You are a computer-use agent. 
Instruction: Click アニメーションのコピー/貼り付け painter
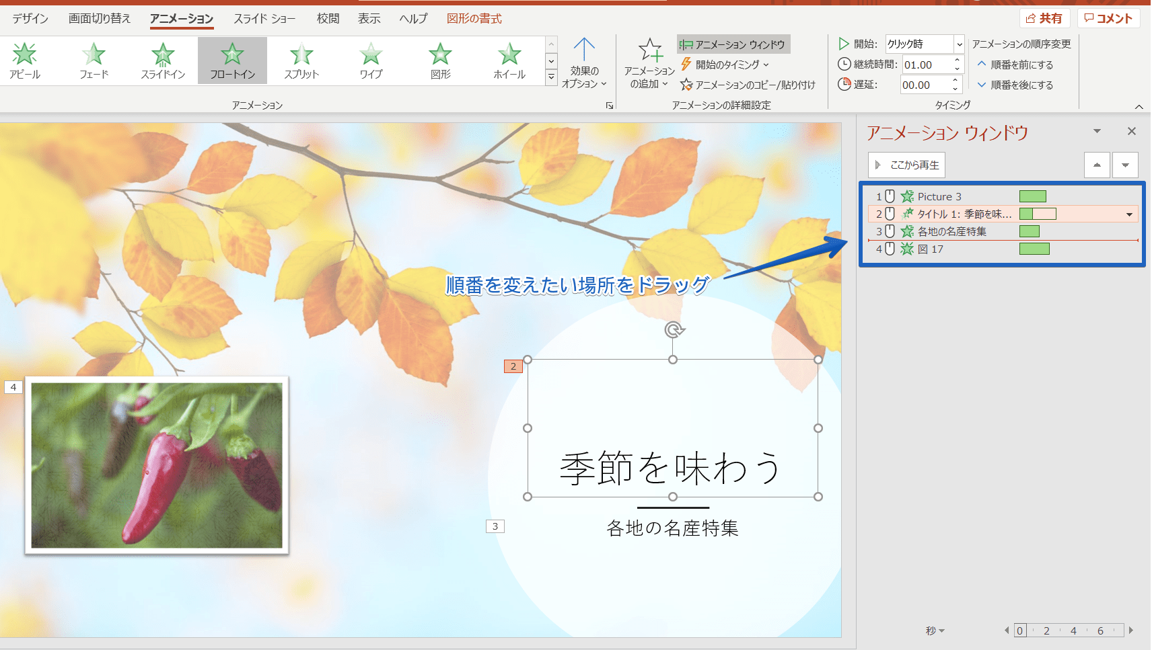click(748, 85)
